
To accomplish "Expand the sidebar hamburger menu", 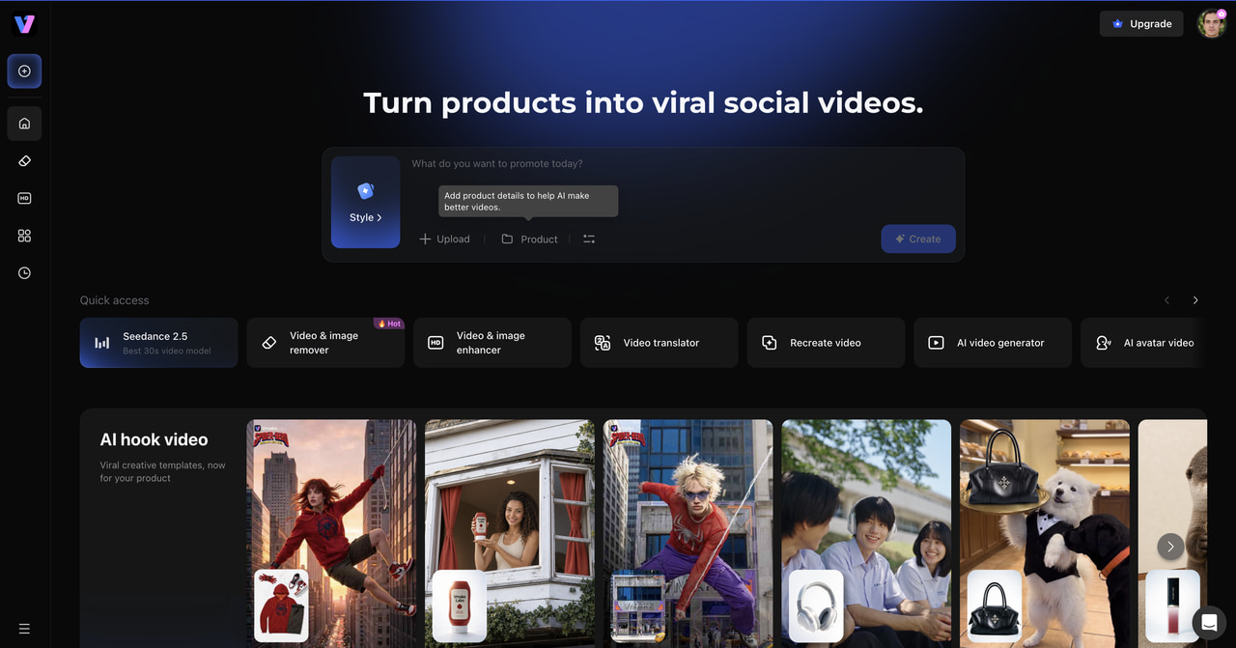I will click(24, 629).
